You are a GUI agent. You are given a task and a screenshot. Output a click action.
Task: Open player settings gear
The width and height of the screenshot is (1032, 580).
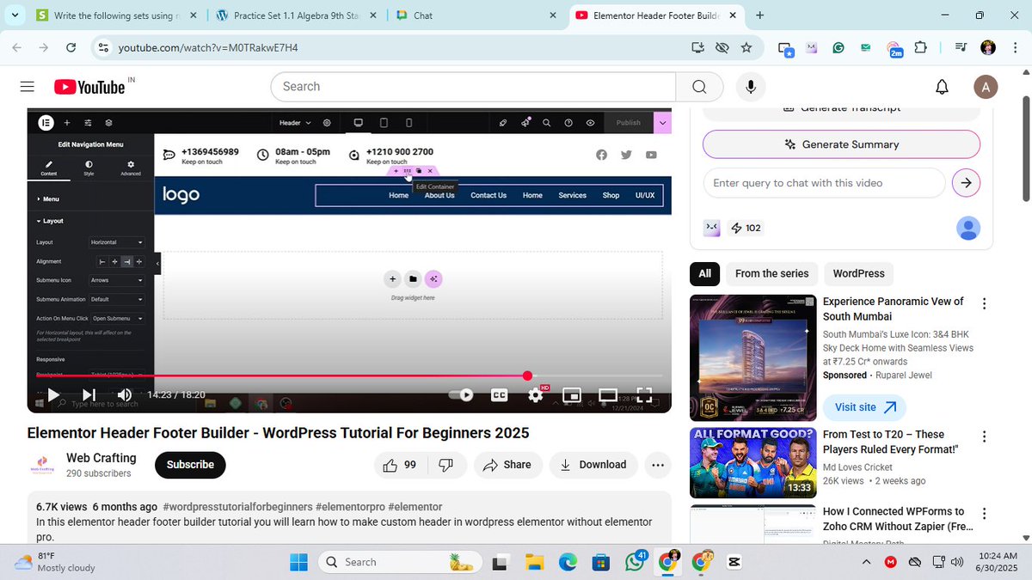pos(536,395)
